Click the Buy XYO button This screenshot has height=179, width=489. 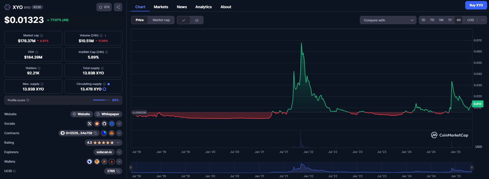coord(476,5)
